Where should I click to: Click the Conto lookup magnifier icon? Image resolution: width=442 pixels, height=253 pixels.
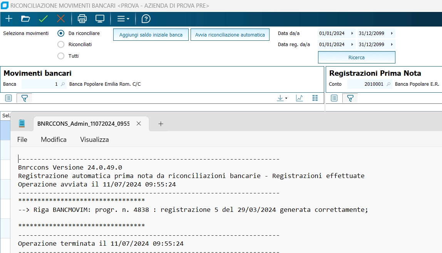[x=388, y=84]
